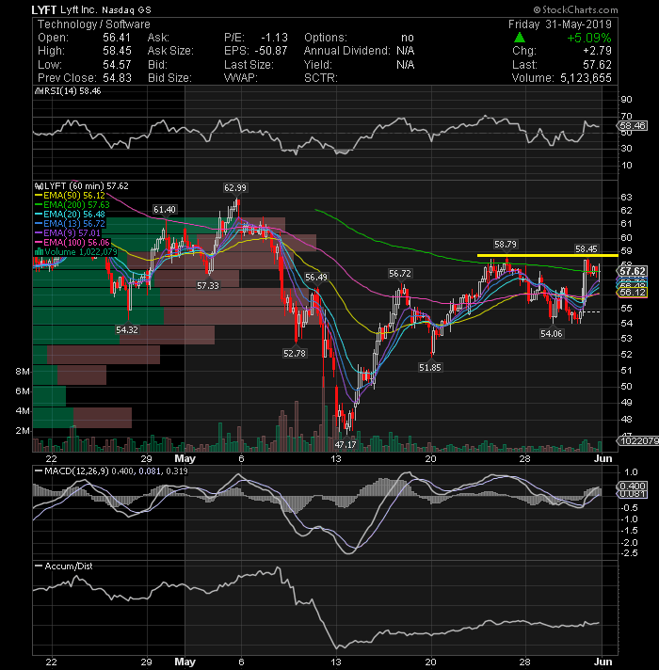Click the 54.06 low price label
Image resolution: width=659 pixels, height=670 pixels.
coord(552,334)
